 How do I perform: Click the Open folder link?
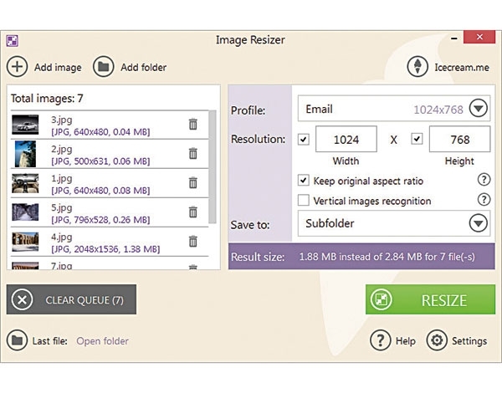(102, 341)
